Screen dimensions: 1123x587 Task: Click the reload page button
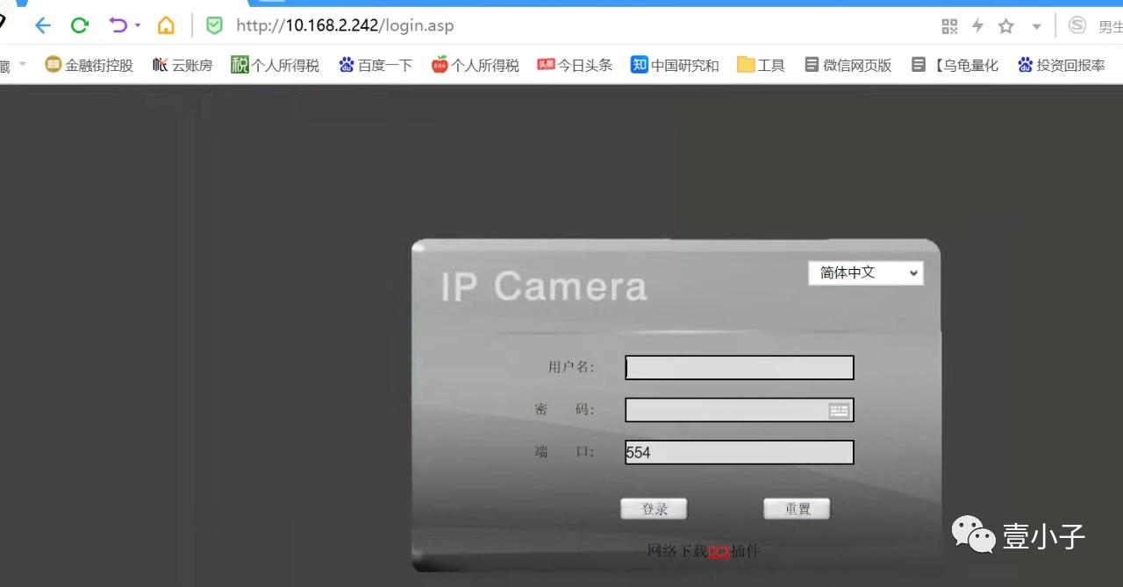click(79, 25)
